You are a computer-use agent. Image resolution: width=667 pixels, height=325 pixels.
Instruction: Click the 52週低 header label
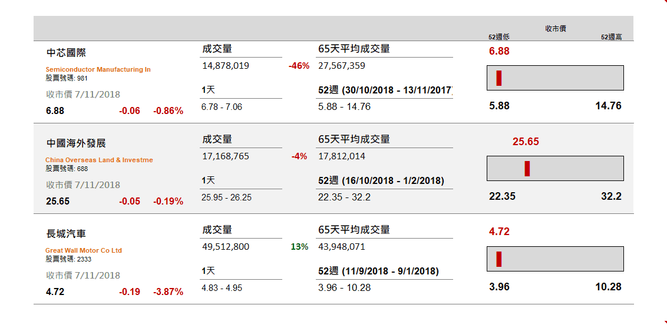point(498,37)
